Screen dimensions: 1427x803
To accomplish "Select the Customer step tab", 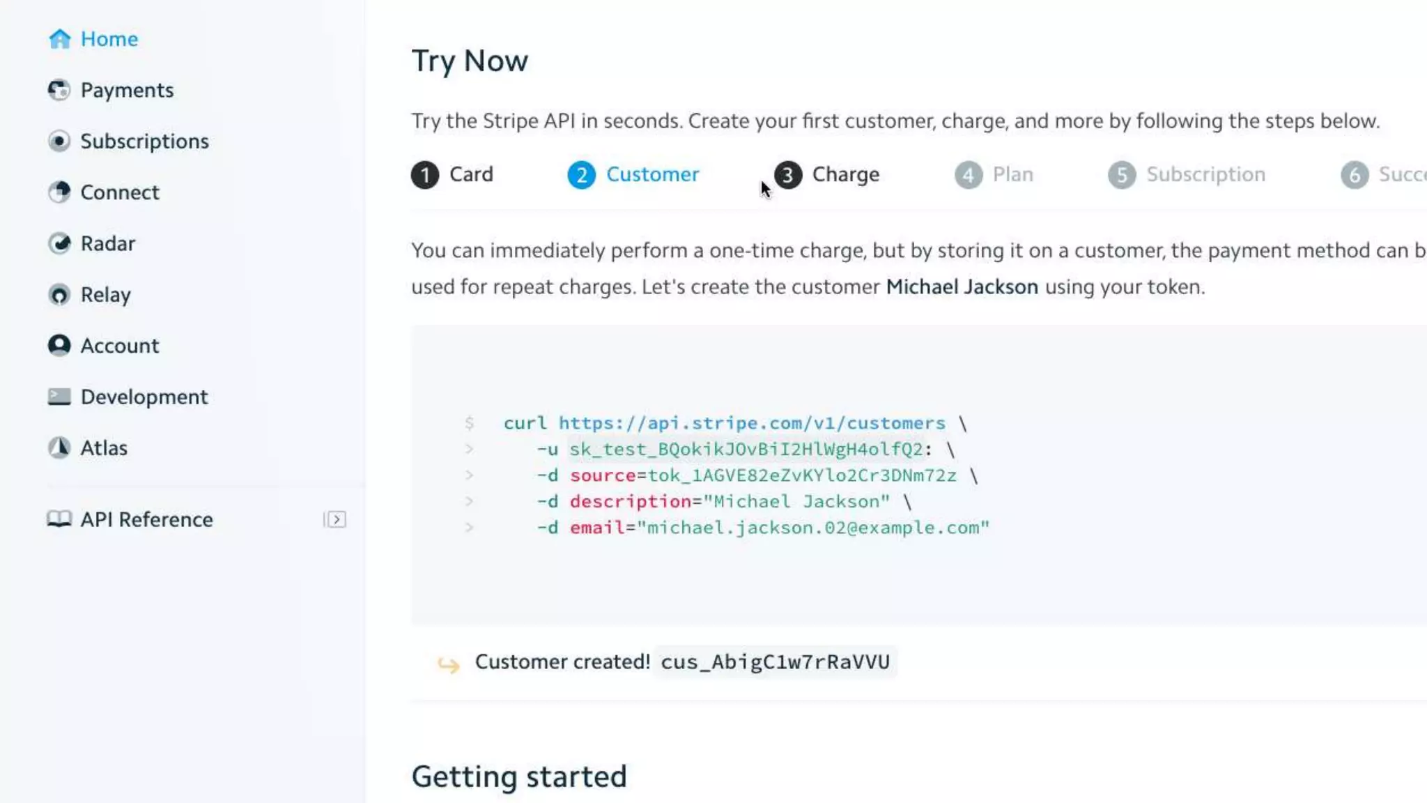I will pyautogui.click(x=633, y=174).
